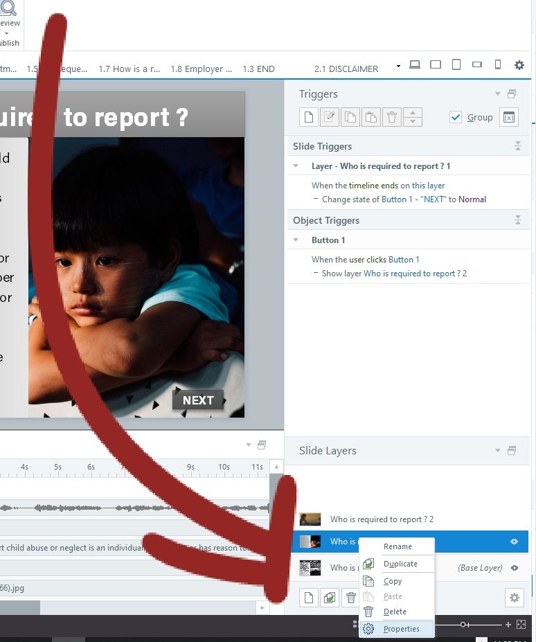The height and width of the screenshot is (642, 536).
Task: Create a new trigger in Triggers panel
Action: [x=309, y=117]
